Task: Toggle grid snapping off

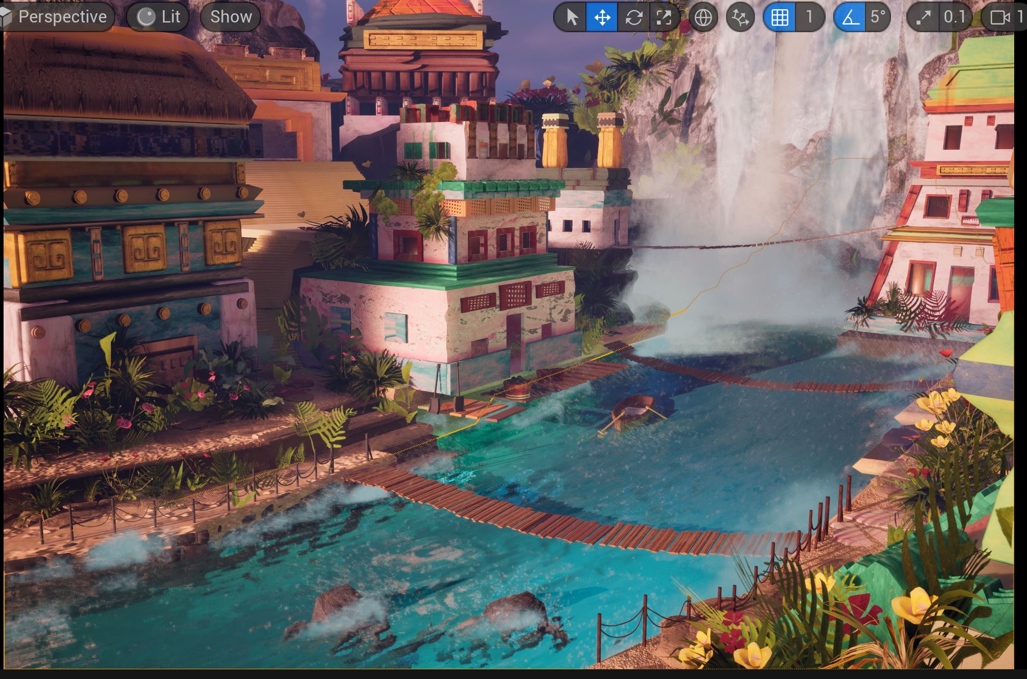Action: [779, 17]
